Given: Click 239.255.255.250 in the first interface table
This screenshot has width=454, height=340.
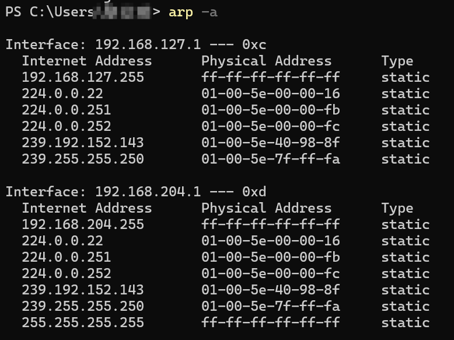Looking at the screenshot, I should 83,159.
